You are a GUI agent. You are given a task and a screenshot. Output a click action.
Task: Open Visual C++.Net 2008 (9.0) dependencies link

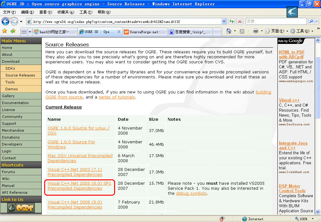[x=75, y=204]
